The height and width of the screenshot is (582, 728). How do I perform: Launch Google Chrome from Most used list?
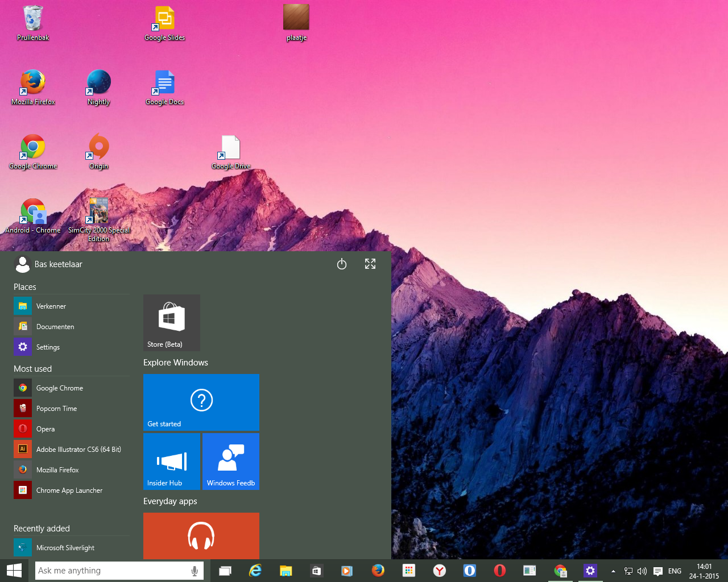[72, 388]
